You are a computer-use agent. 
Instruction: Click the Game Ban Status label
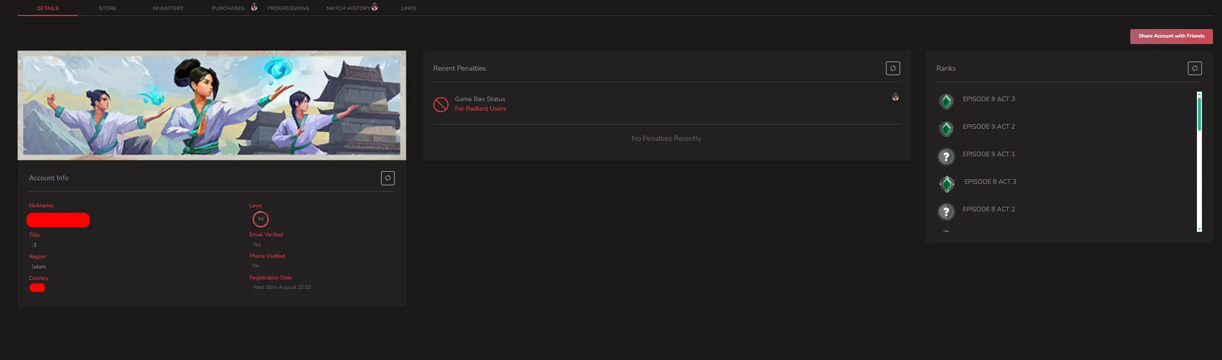tap(480, 99)
